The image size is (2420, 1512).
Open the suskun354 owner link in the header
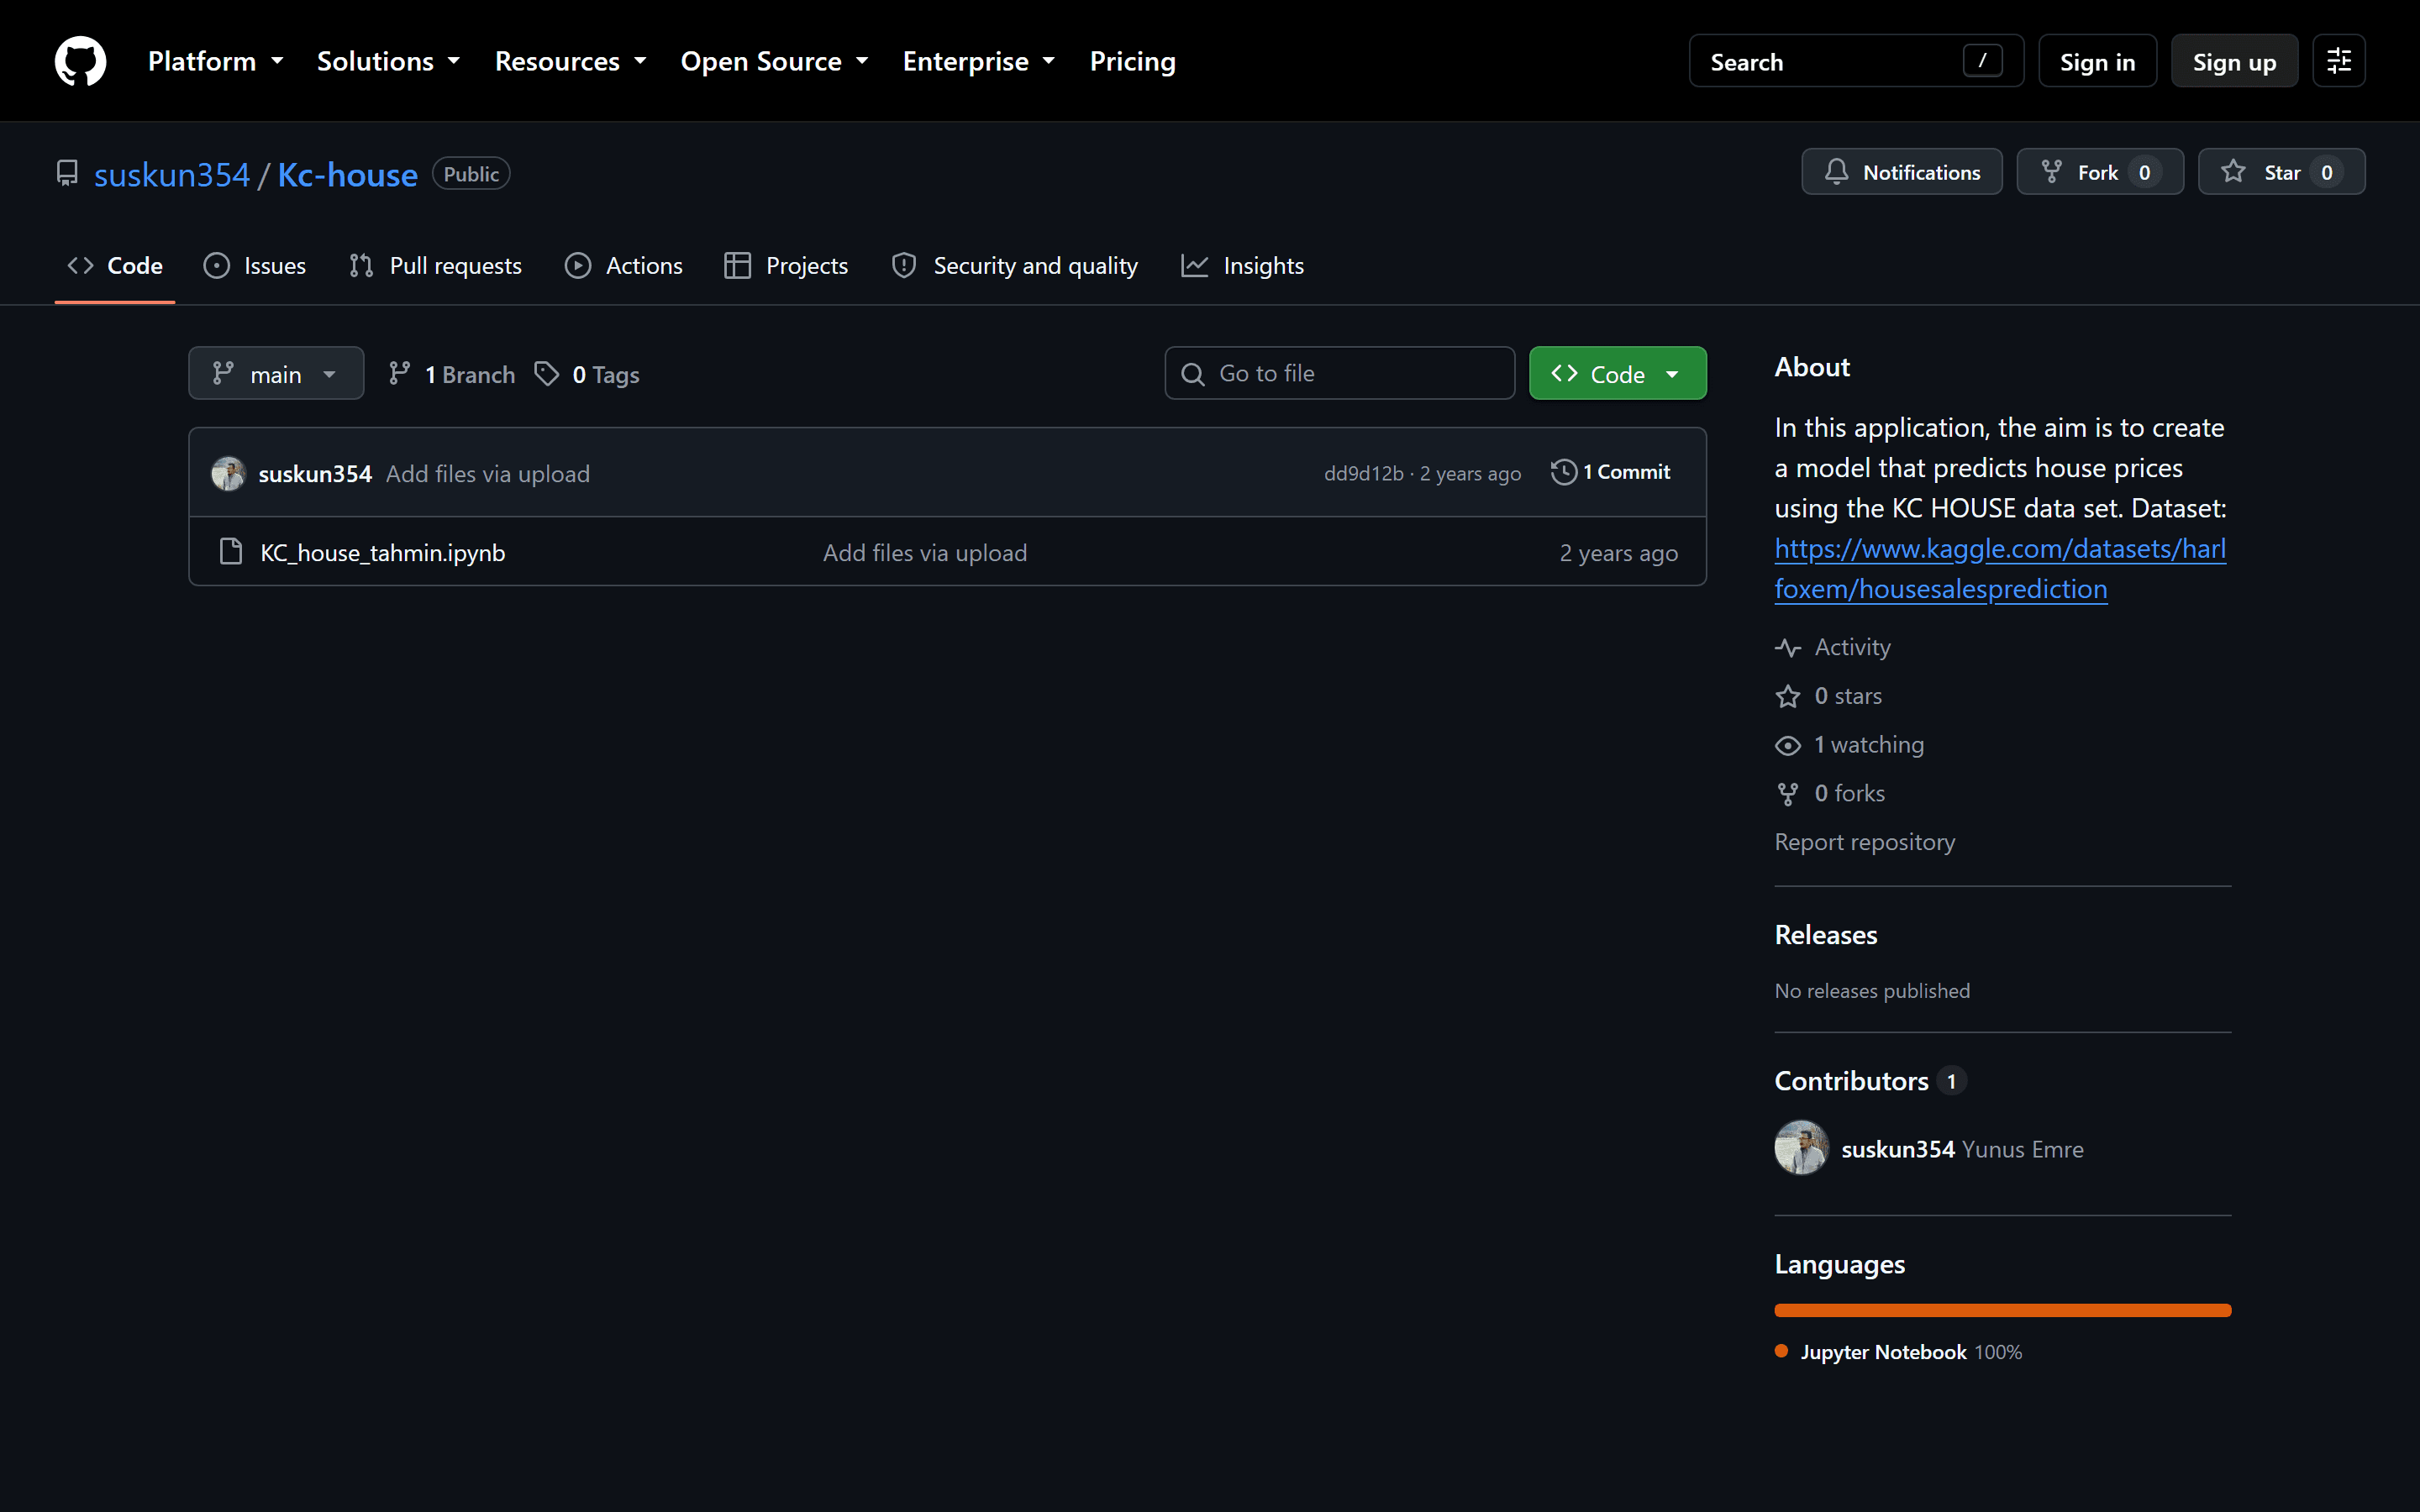tap(172, 174)
